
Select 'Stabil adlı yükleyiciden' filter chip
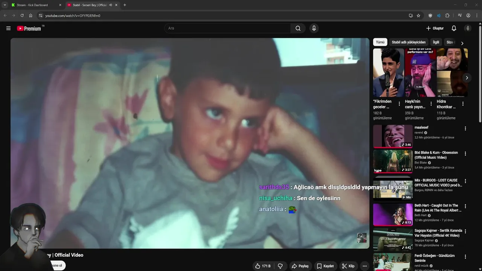pyautogui.click(x=409, y=42)
